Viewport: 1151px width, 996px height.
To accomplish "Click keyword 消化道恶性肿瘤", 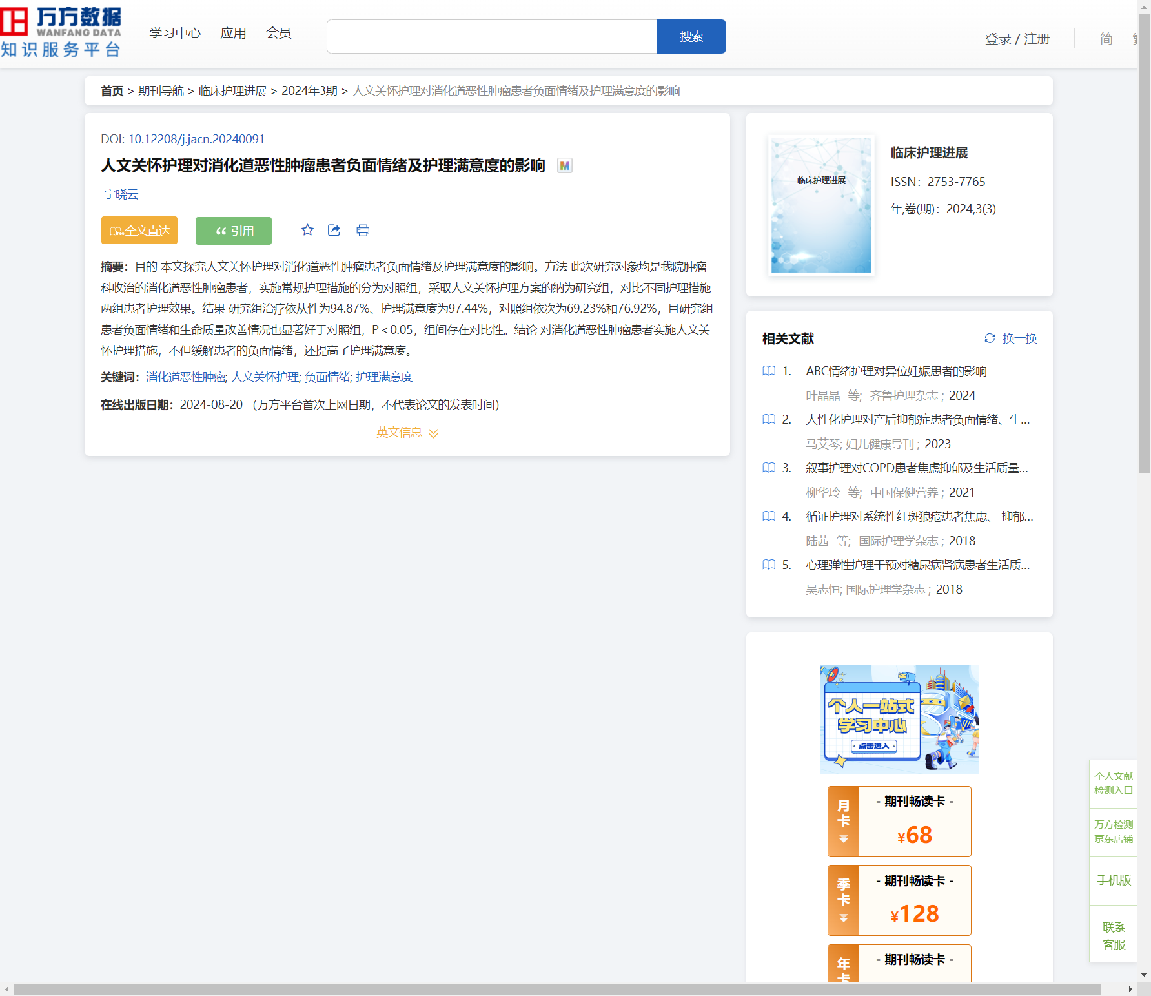I will pyautogui.click(x=186, y=377).
